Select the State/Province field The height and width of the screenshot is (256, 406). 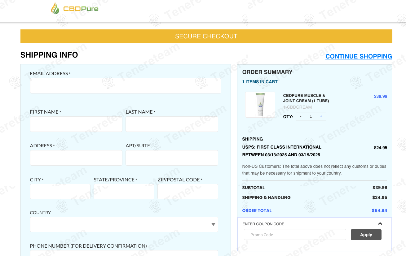click(x=124, y=192)
